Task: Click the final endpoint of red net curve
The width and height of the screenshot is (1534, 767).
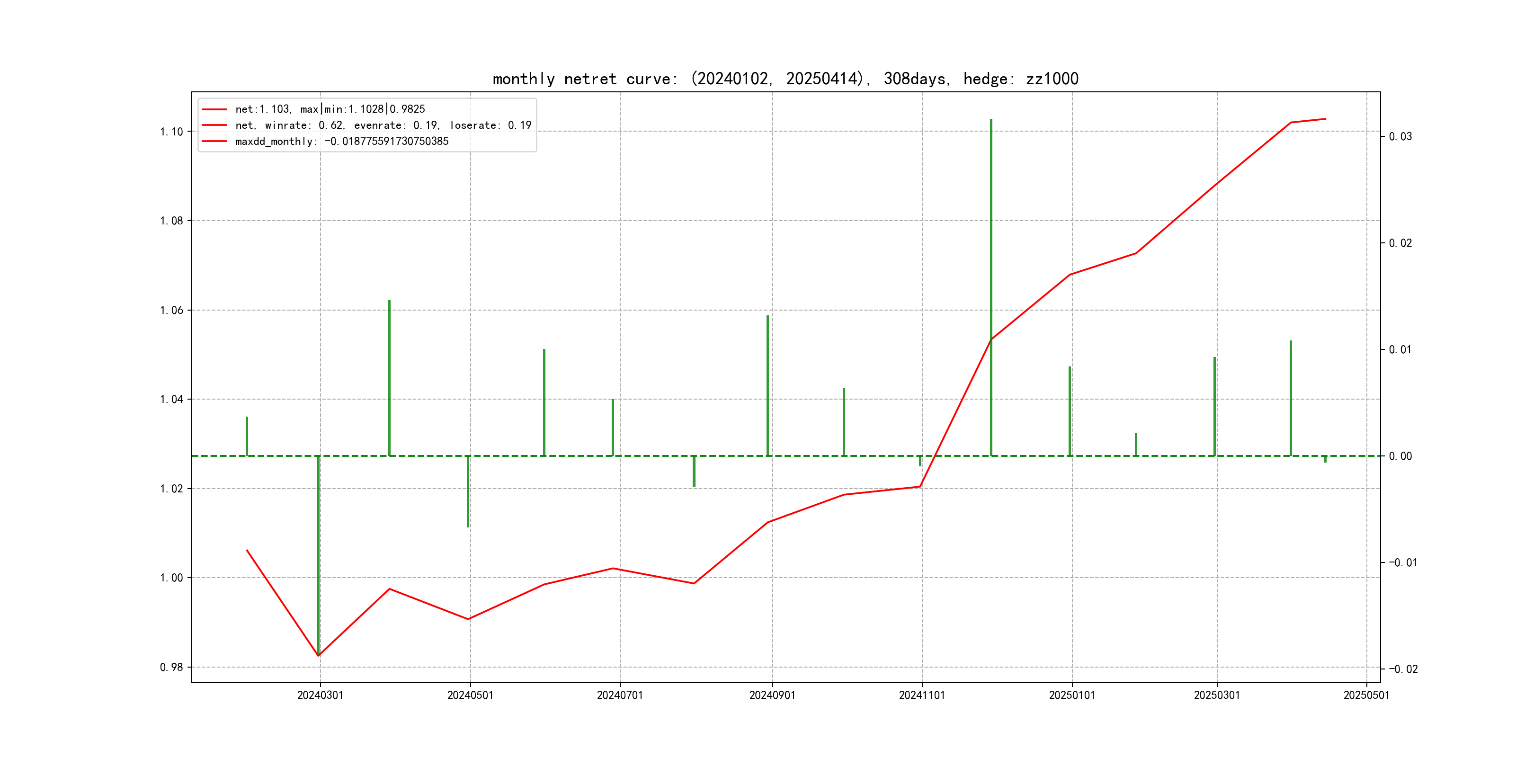Action: click(x=1326, y=119)
